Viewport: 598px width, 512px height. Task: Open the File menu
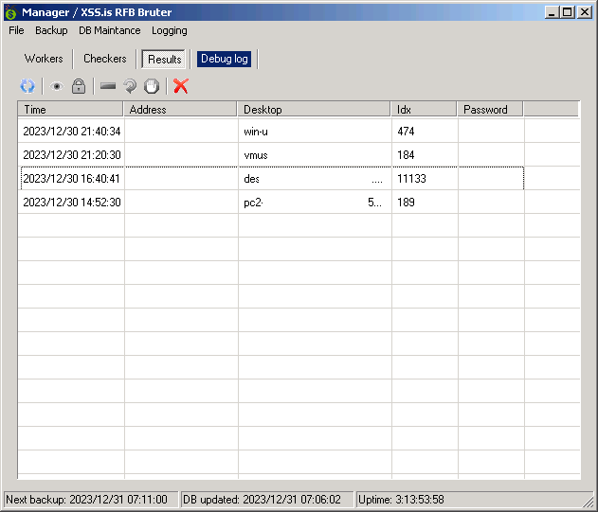coord(16,30)
